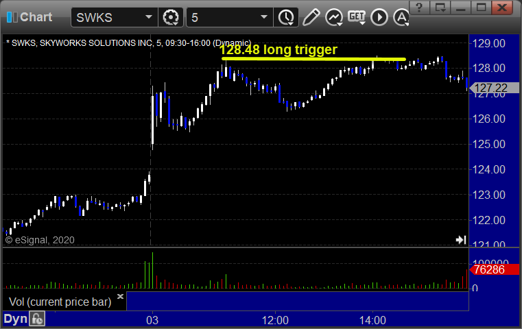Screen dimensions: 522x329
Task: Open the interval dropdown showing 5
Action: tap(229, 17)
